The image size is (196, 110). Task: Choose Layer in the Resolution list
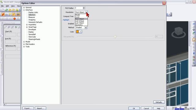(x=81, y=17)
